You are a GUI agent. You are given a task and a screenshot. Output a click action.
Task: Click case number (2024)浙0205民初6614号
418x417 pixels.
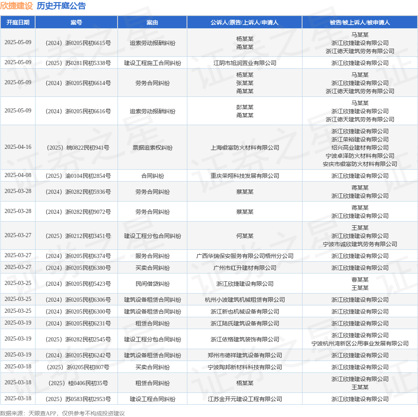tap(78, 83)
